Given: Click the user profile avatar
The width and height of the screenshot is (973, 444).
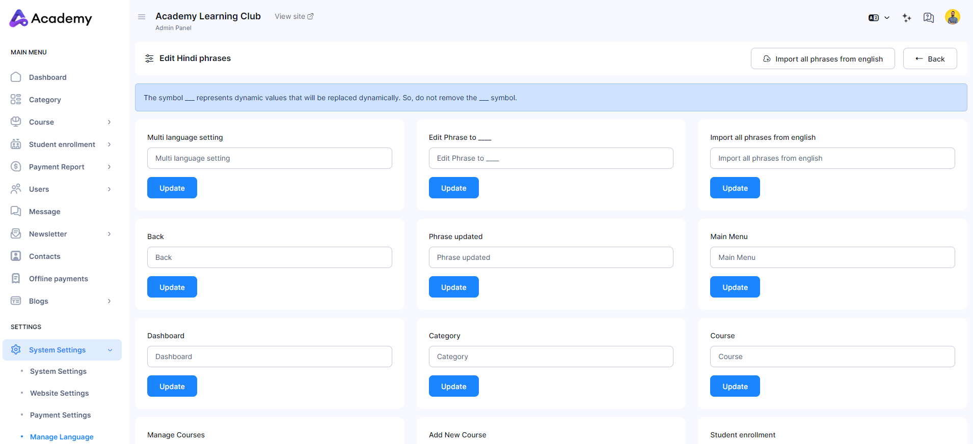Looking at the screenshot, I should (x=952, y=17).
